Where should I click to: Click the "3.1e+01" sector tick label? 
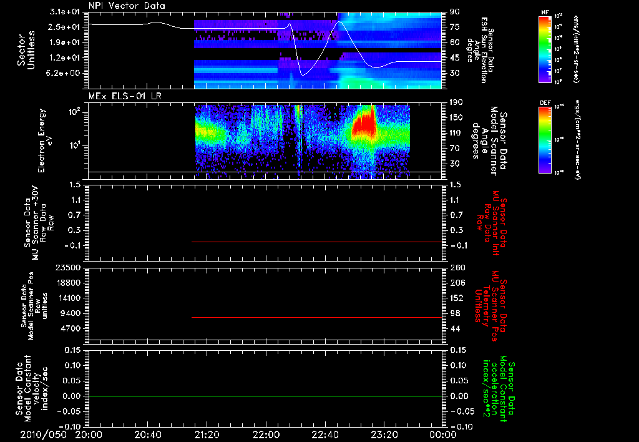coord(66,11)
